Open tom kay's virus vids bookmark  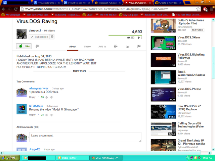[36, 15]
